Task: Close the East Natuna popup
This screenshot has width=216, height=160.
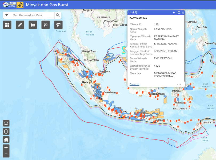Action: (x=183, y=13)
